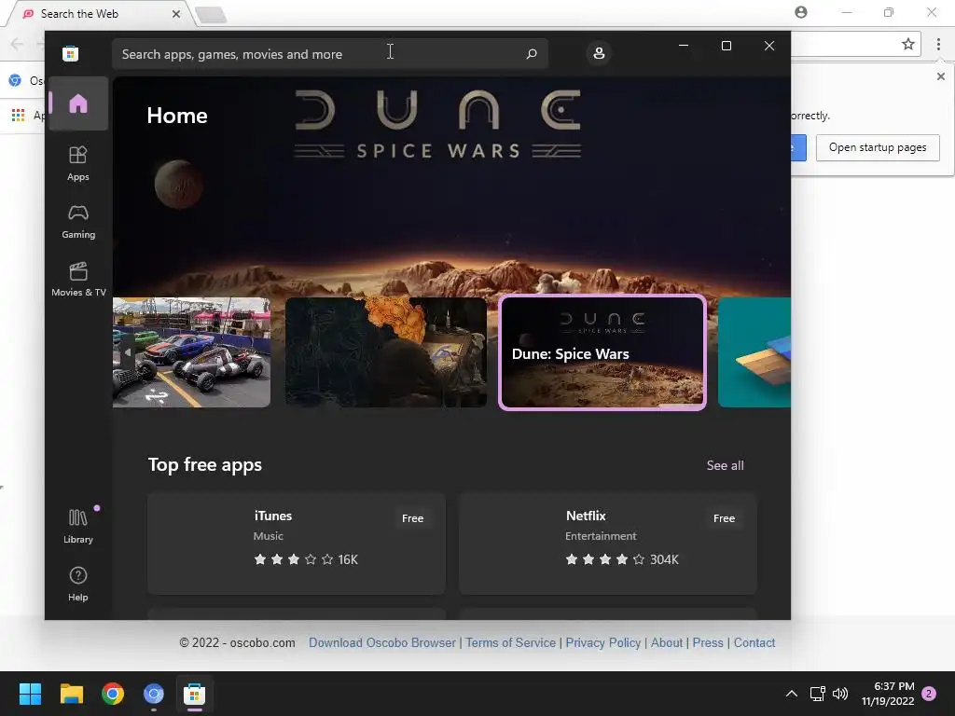The width and height of the screenshot is (955, 716).
Task: Click the 16K rating count for iTunes
Action: click(x=348, y=559)
